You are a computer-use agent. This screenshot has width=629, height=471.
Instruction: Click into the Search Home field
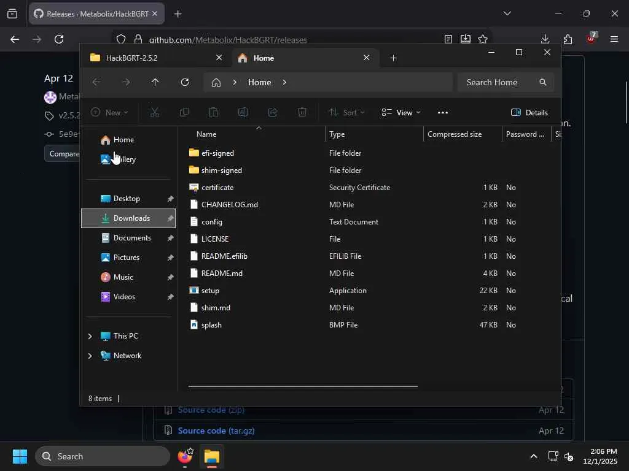(x=506, y=82)
